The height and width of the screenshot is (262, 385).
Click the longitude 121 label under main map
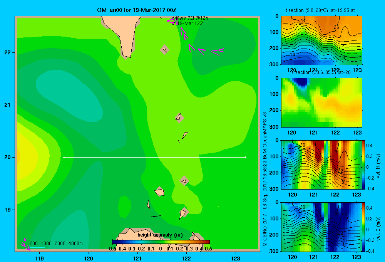coord(137,258)
